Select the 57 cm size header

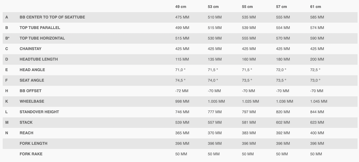point(282,7)
